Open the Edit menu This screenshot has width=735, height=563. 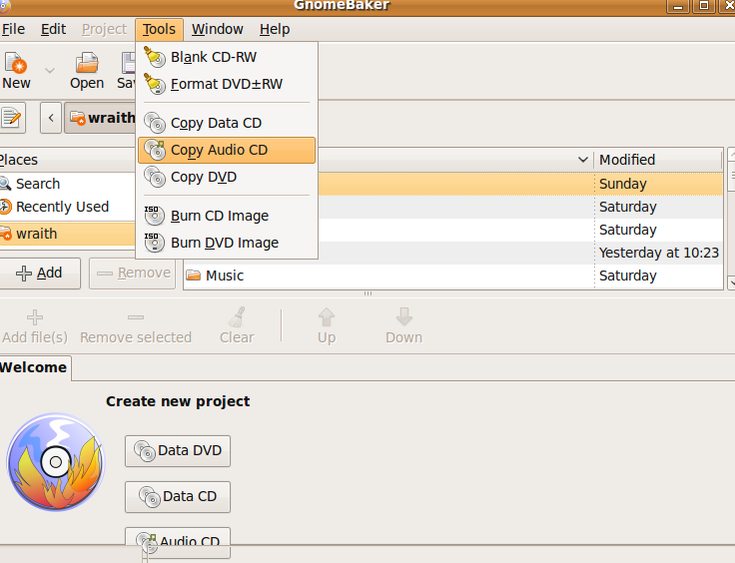click(x=53, y=29)
